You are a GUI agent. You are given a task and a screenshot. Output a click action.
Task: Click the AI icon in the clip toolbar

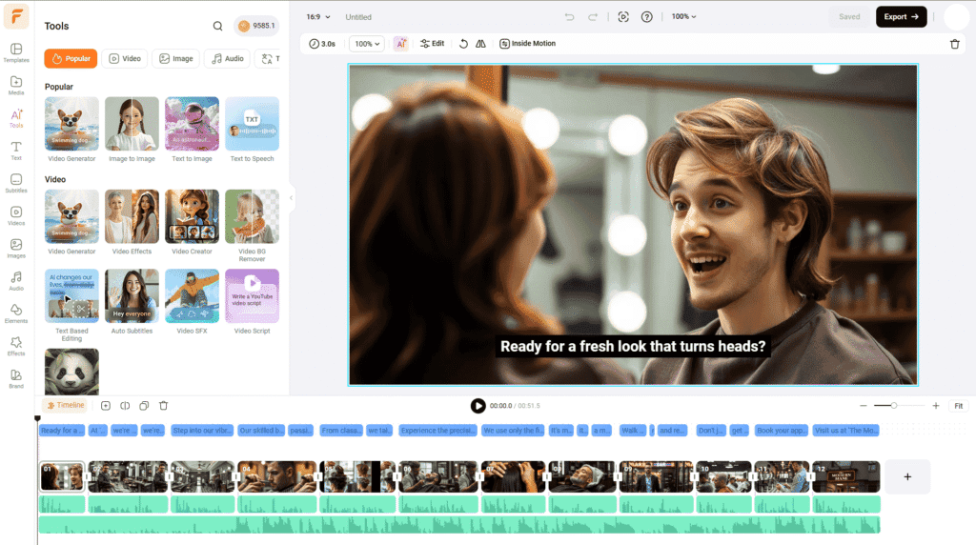[401, 44]
